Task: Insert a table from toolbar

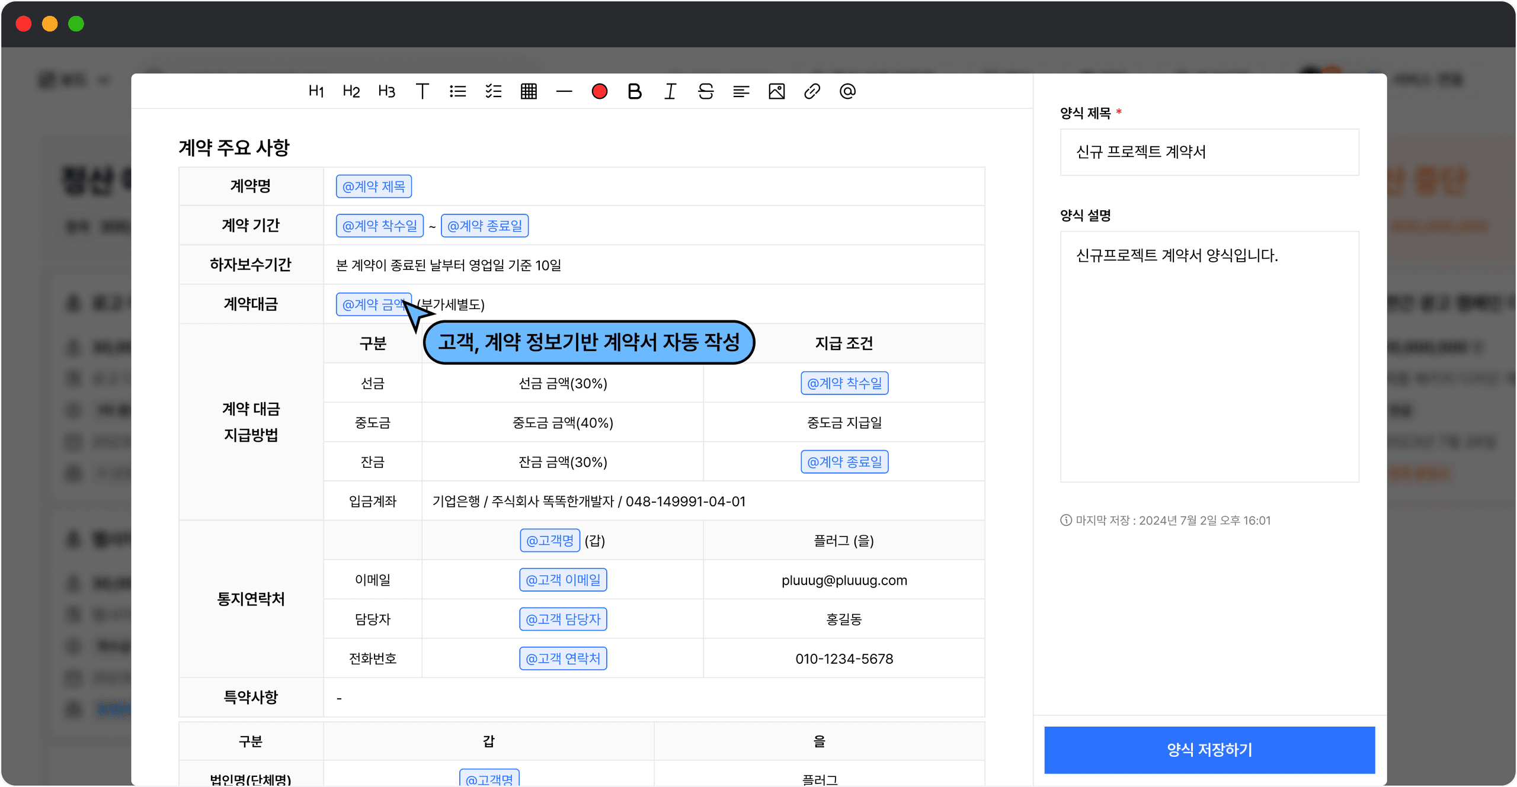Action: coord(529,91)
